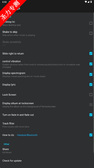Enable the Lock Screen checkbox

91,95
